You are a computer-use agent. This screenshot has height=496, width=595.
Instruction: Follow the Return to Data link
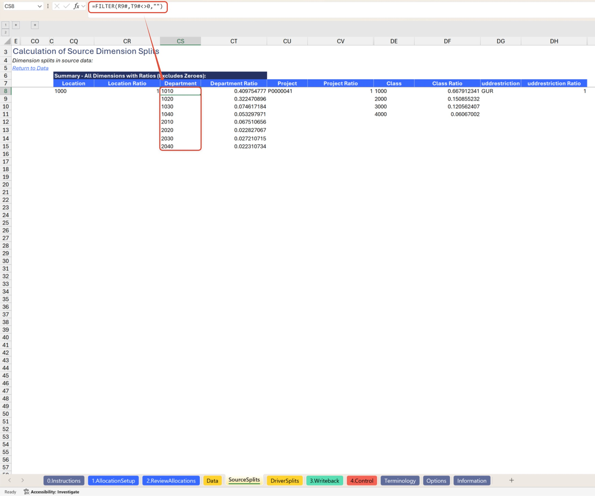pyautogui.click(x=30, y=68)
